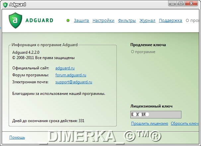Open the adguard.ru official site link

pyautogui.click(x=65, y=68)
